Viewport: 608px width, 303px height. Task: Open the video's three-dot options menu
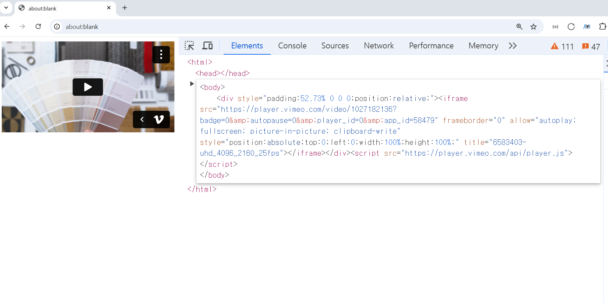pyautogui.click(x=161, y=54)
